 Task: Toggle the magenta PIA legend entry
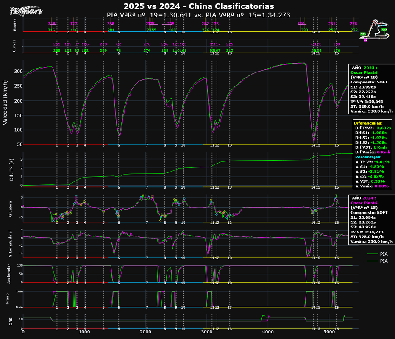click(377, 261)
